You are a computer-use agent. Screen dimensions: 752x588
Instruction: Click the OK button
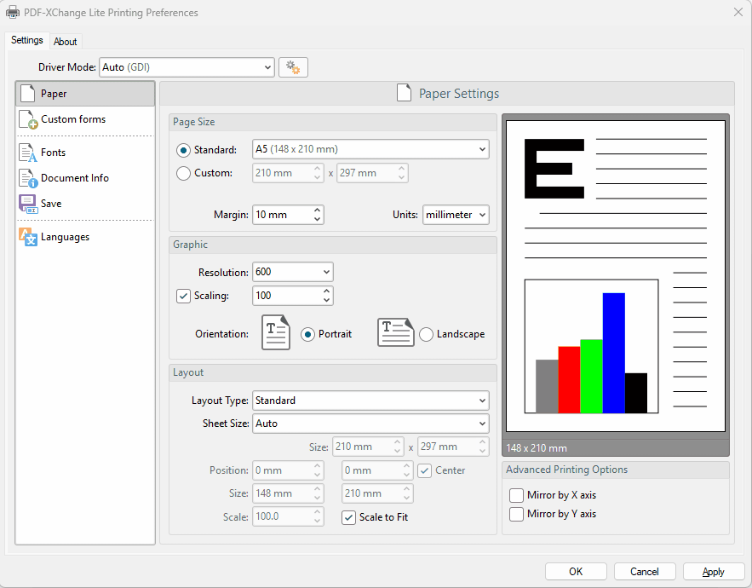pos(576,572)
